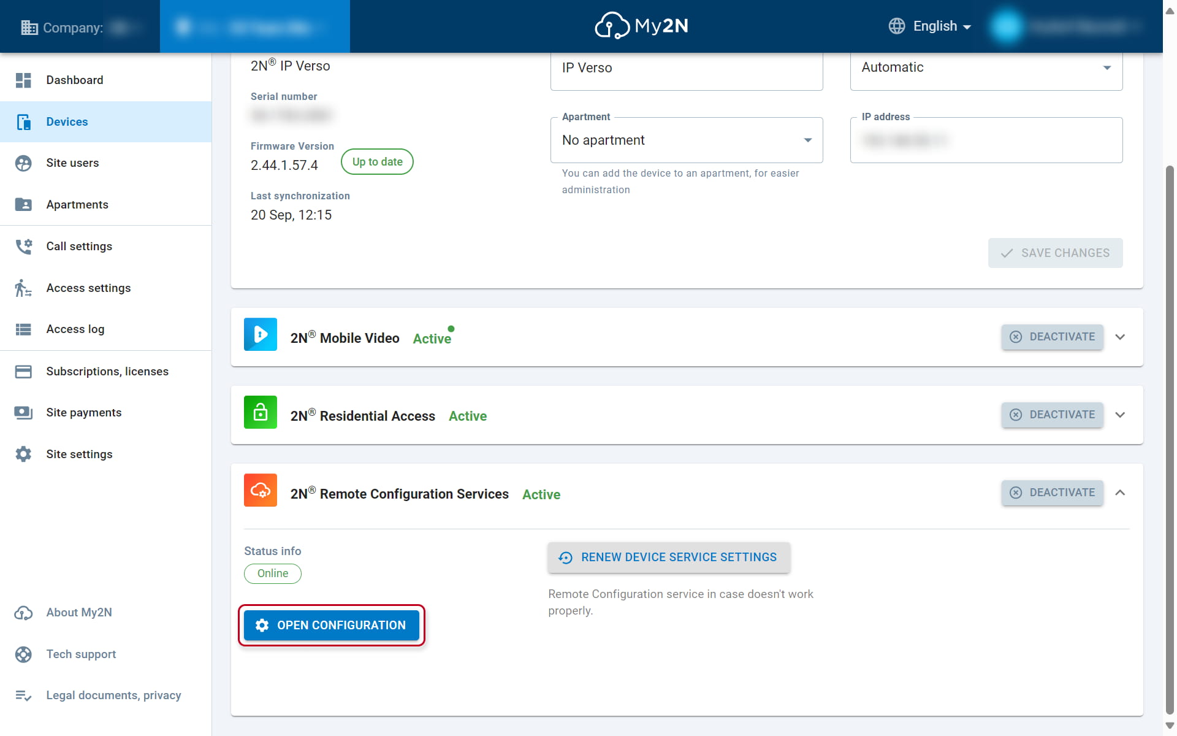
Task: Click Renew Device Service Settings button
Action: (669, 558)
